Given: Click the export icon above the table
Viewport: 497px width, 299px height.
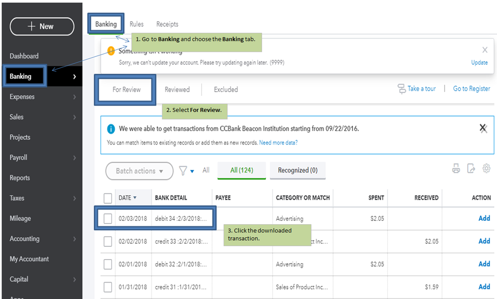Looking at the screenshot, I should point(471,169).
